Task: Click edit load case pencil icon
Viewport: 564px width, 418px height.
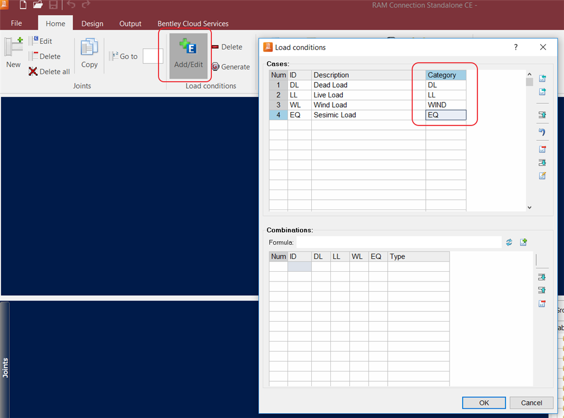Action: coord(542,175)
